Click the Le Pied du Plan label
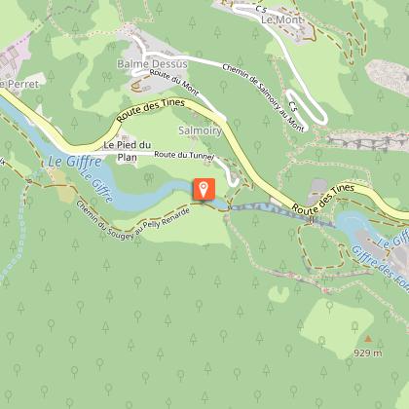Viewport: 409px width, 409px height. point(128,151)
